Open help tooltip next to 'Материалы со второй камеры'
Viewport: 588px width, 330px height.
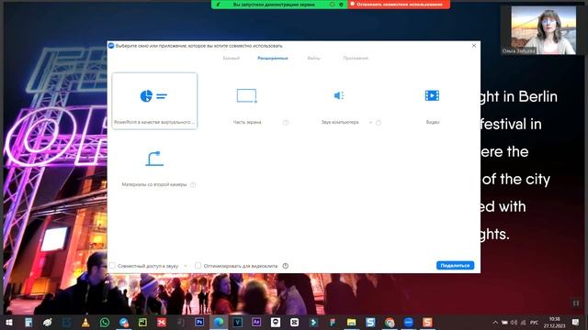click(x=193, y=185)
